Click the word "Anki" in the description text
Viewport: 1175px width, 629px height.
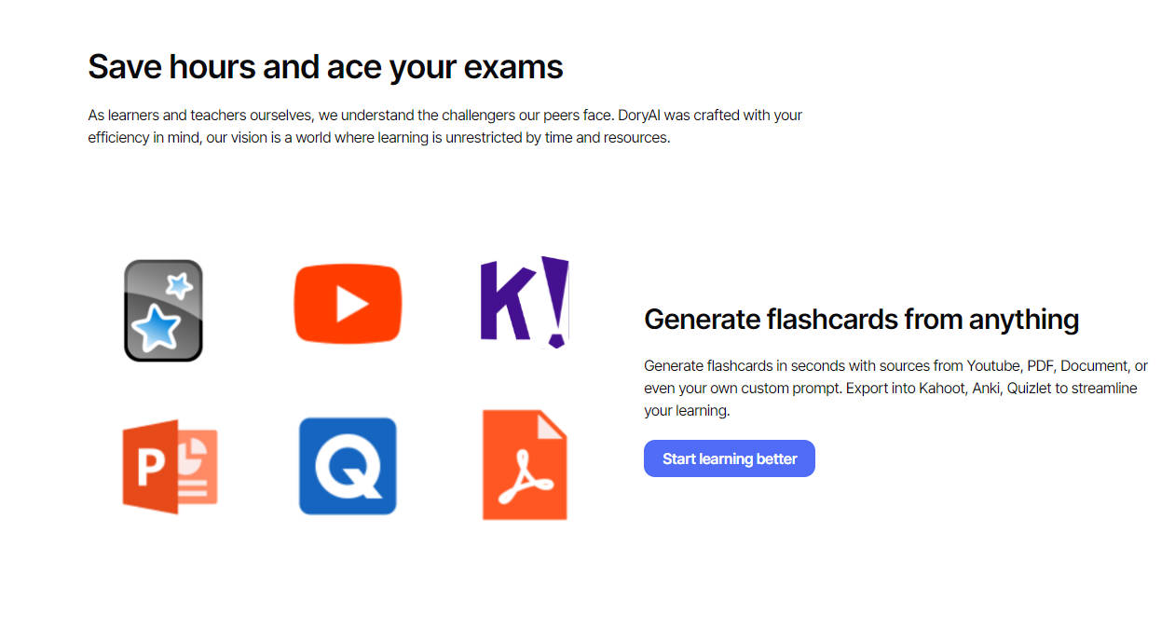click(986, 388)
